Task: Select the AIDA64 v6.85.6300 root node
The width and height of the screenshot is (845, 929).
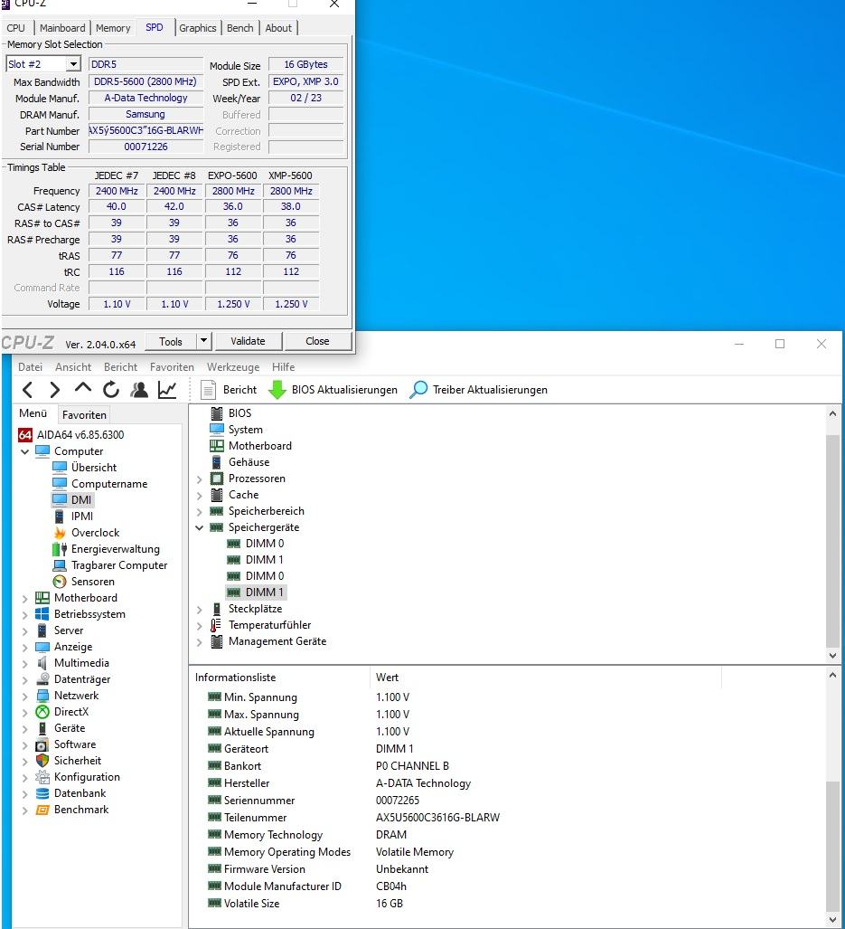Action: coord(80,435)
